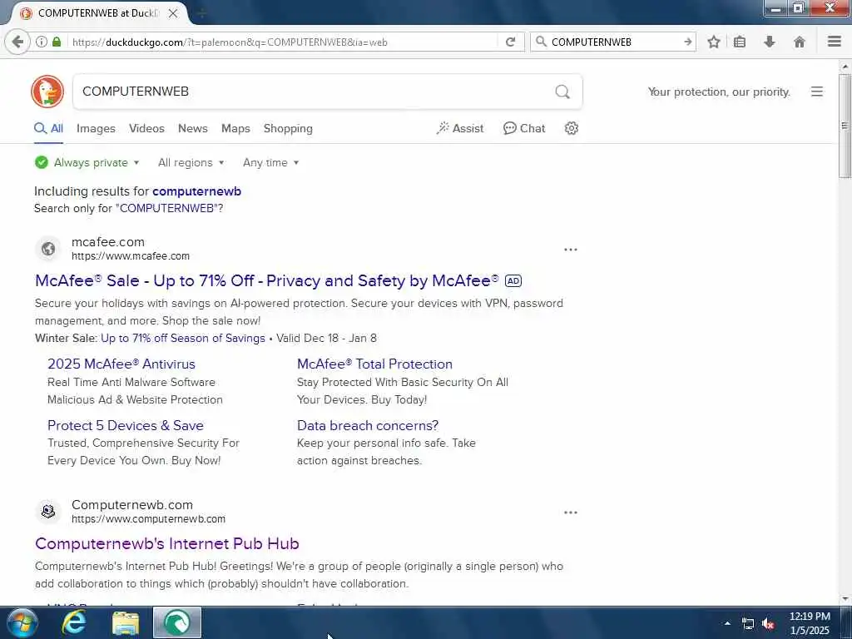Switch to the Maps tab
Viewport: 852px width, 639px height.
235,128
